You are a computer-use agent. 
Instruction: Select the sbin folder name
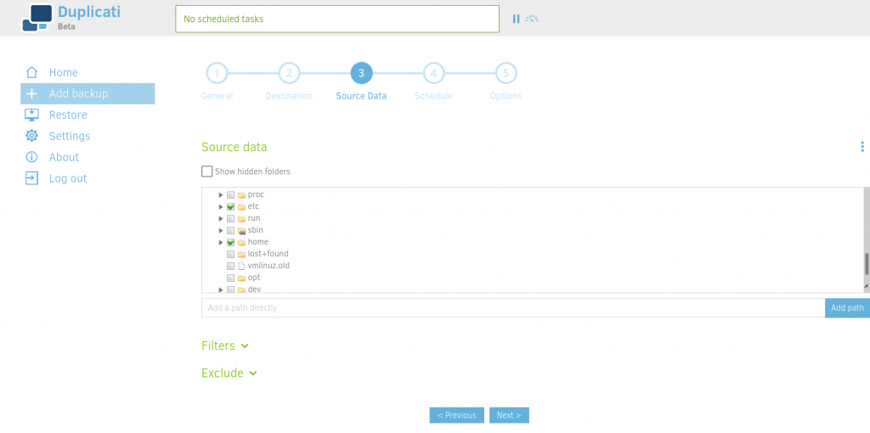pyautogui.click(x=255, y=231)
